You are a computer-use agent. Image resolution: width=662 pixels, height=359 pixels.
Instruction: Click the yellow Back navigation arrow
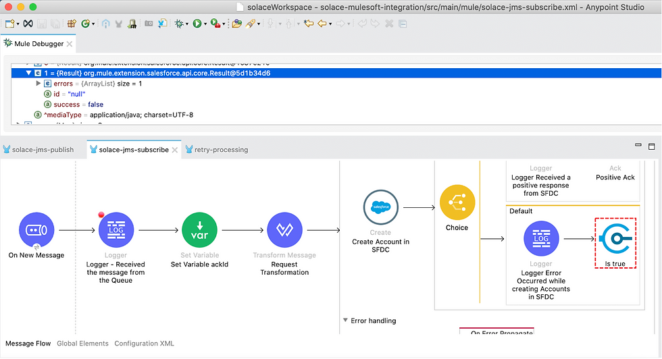tap(322, 24)
